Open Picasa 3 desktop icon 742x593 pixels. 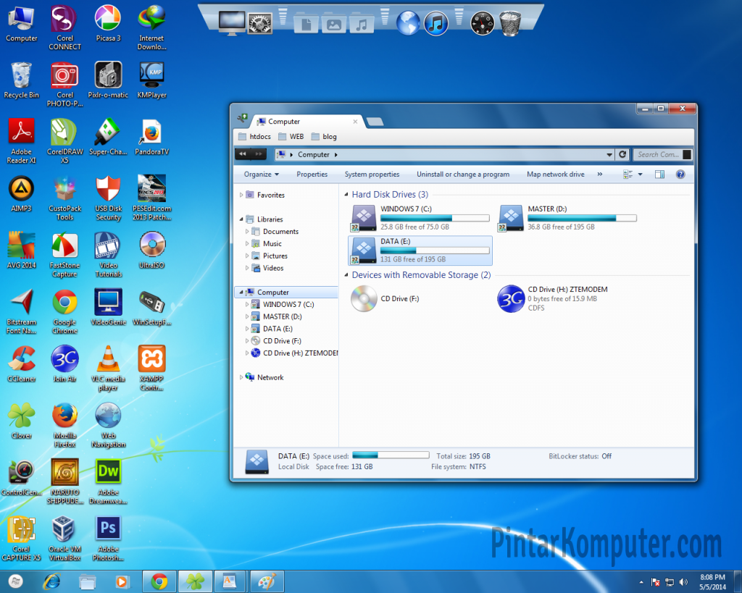tap(108, 24)
